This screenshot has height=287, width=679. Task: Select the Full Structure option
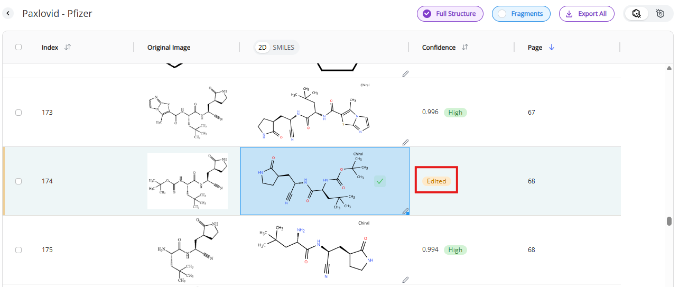click(450, 14)
